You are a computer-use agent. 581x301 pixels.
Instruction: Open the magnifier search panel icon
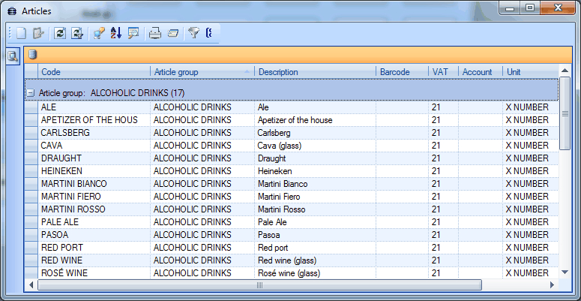13,56
